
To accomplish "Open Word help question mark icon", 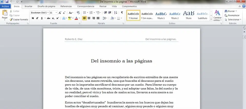I will point(244,6).
